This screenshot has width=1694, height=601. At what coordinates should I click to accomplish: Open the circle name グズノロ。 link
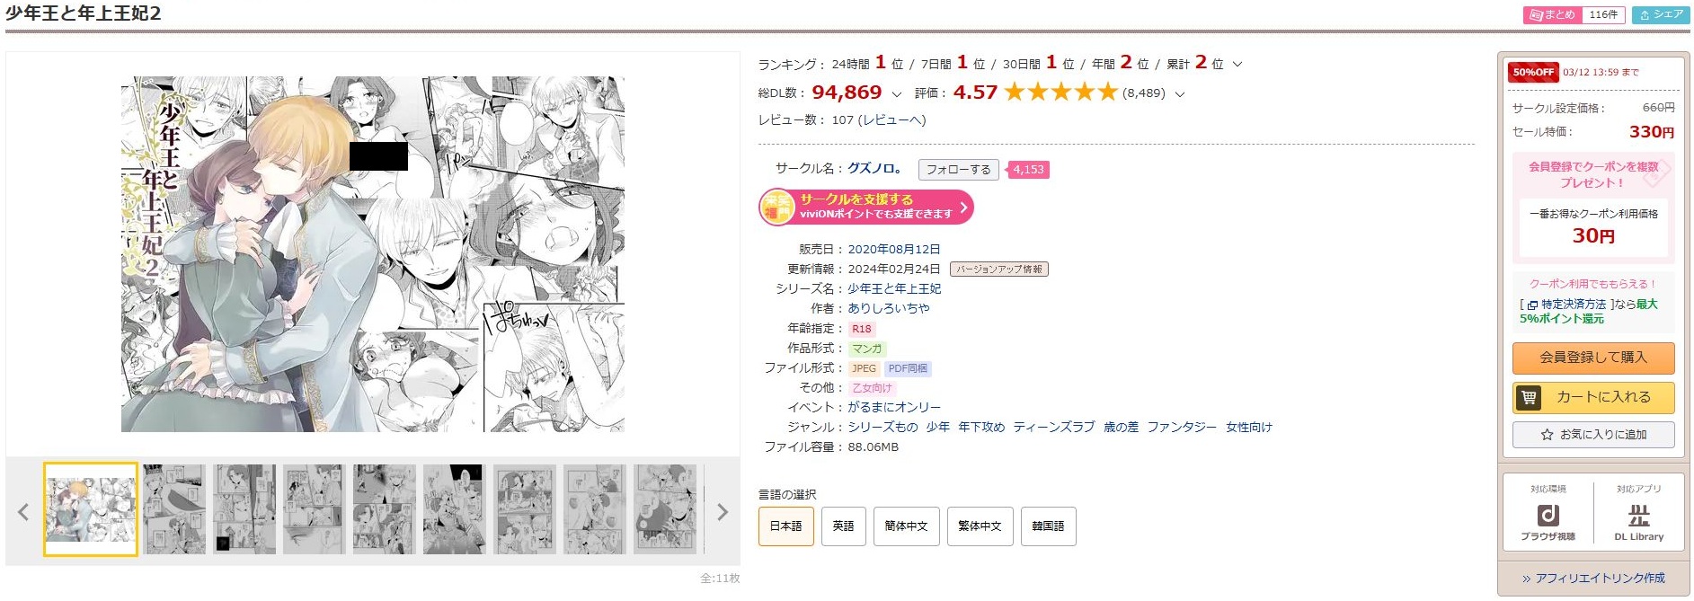click(x=874, y=168)
